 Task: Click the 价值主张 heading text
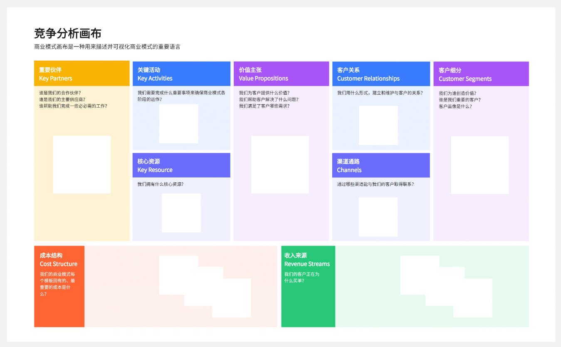pos(250,70)
